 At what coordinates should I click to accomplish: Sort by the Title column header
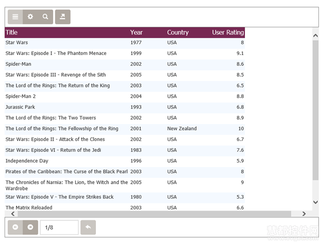[11, 32]
